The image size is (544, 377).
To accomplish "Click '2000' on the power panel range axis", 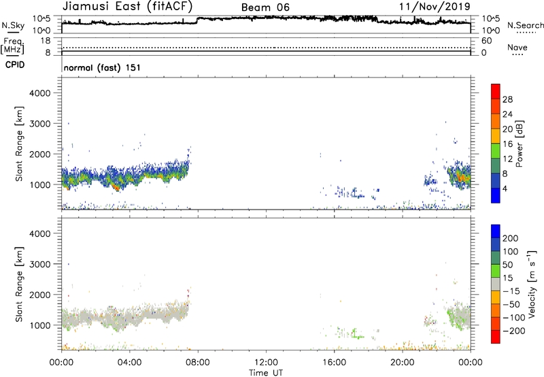I will [40, 154].
